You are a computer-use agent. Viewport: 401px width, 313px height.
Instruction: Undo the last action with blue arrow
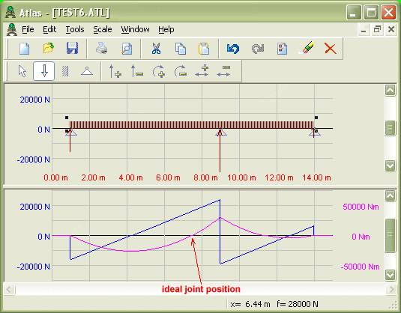(233, 48)
